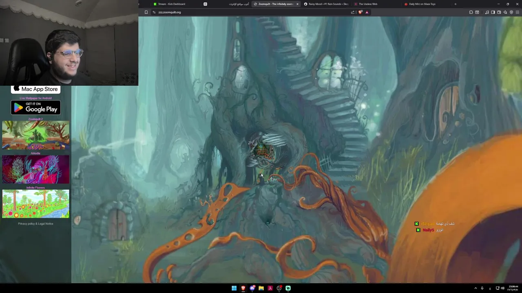Open the Windows Start menu
The height and width of the screenshot is (293, 522).
pyautogui.click(x=234, y=288)
